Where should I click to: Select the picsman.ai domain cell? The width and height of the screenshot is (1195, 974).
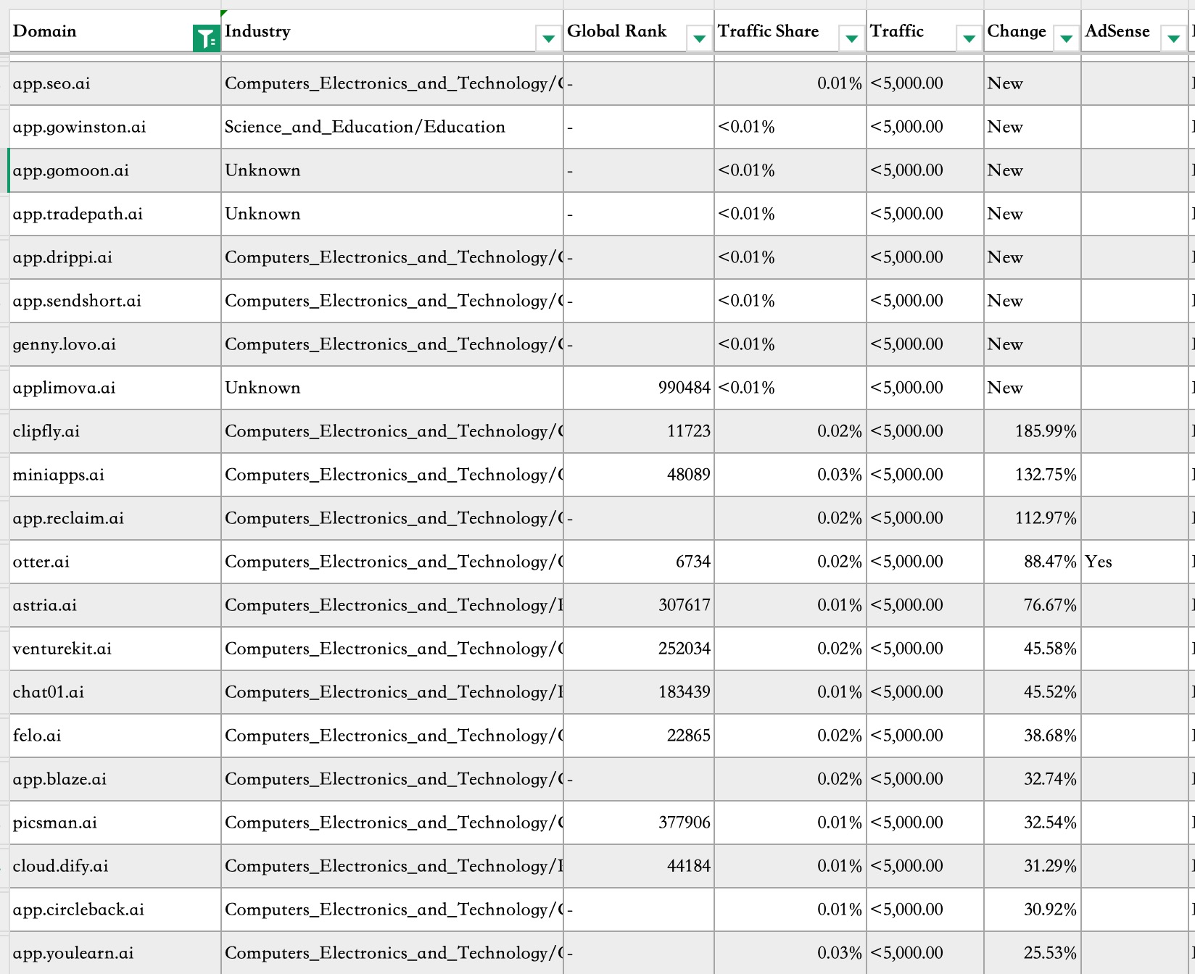click(x=115, y=823)
